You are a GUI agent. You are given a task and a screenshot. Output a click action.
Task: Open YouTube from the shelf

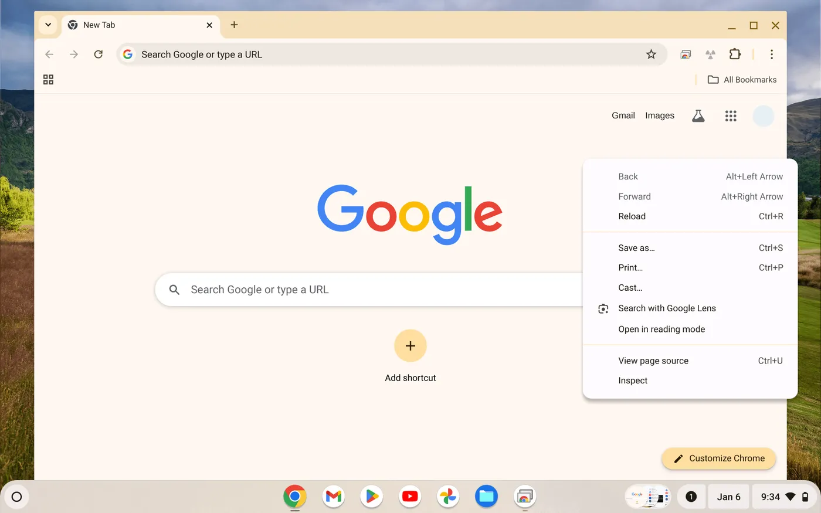pyautogui.click(x=410, y=497)
